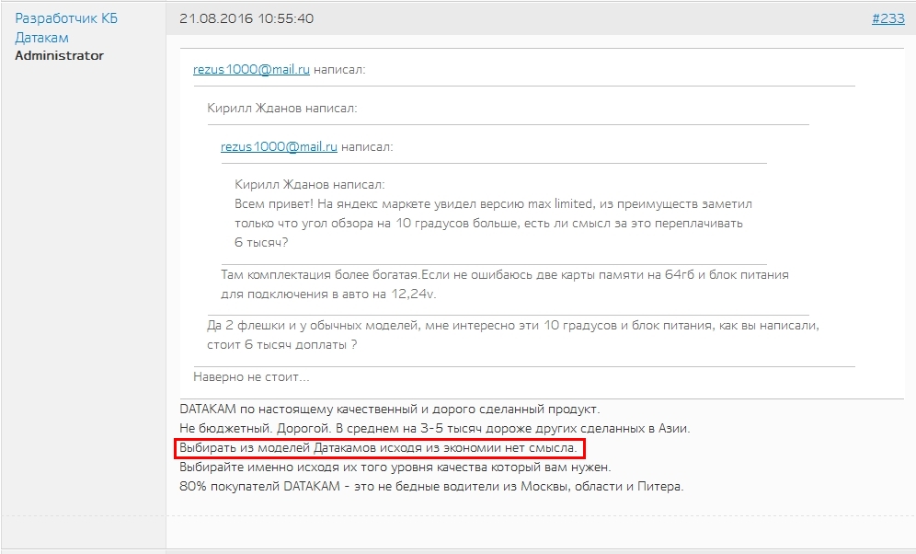The image size is (916, 554).
Task: Select line 'DATAKAM по настоящему качественный'
Action: (x=390, y=410)
